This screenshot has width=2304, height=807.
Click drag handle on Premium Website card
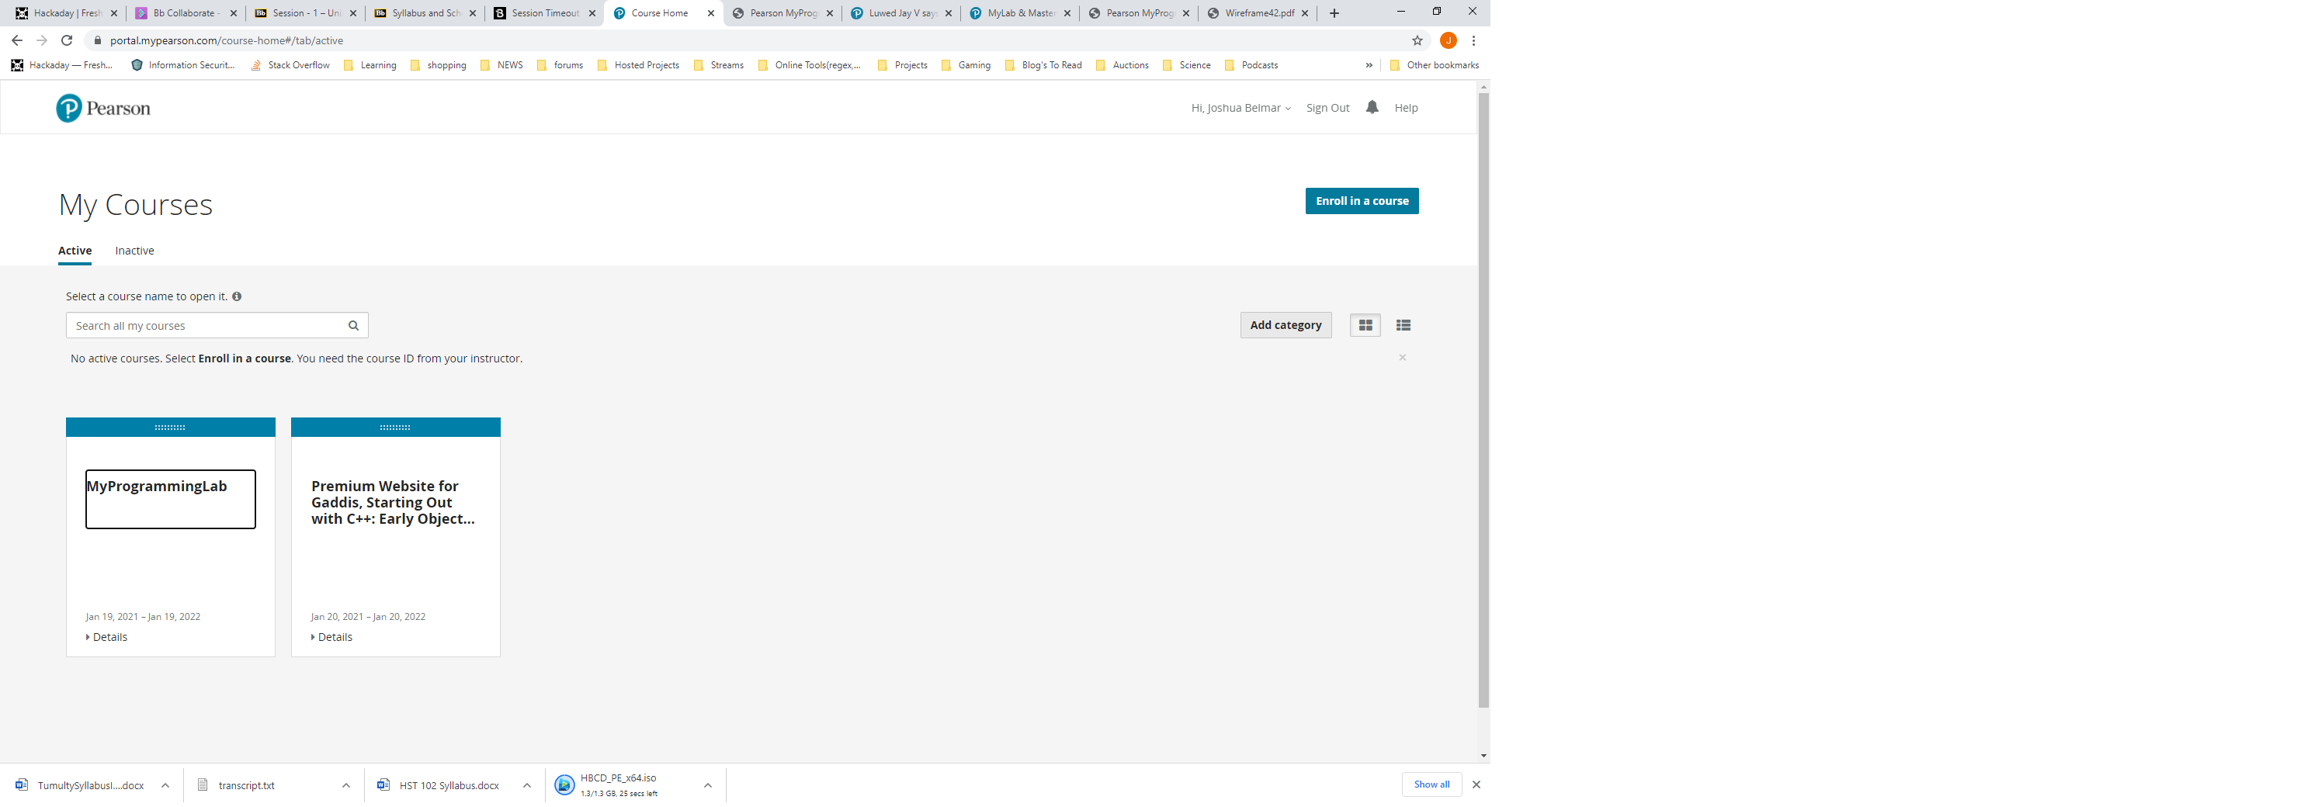pos(395,428)
